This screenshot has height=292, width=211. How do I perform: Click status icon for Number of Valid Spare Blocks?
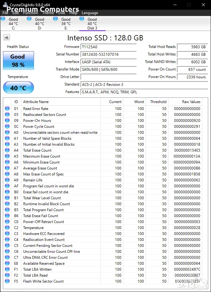(7, 138)
